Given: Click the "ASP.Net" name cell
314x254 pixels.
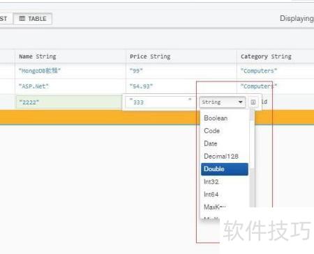Looking at the screenshot, I should [x=70, y=86].
